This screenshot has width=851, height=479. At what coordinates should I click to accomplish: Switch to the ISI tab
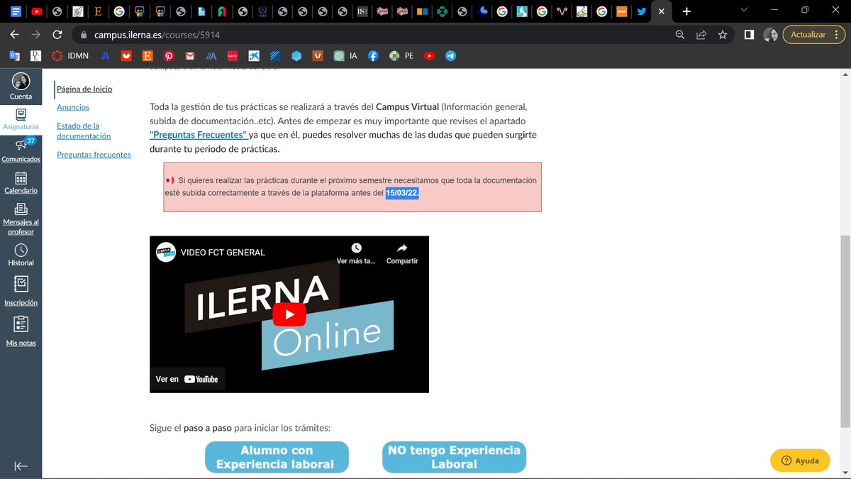point(362,11)
